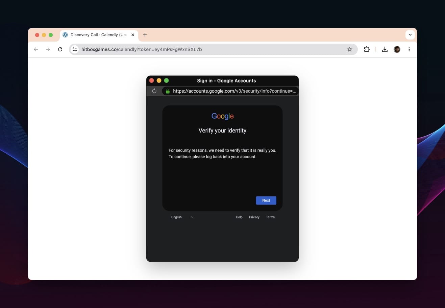Open the Chrome profile avatar
This screenshot has width=445, height=308.
coord(397,49)
